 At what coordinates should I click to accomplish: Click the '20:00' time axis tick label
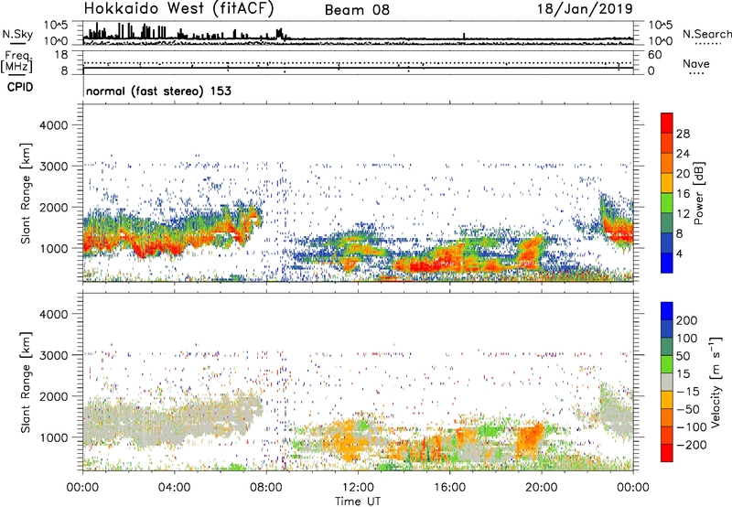542,488
